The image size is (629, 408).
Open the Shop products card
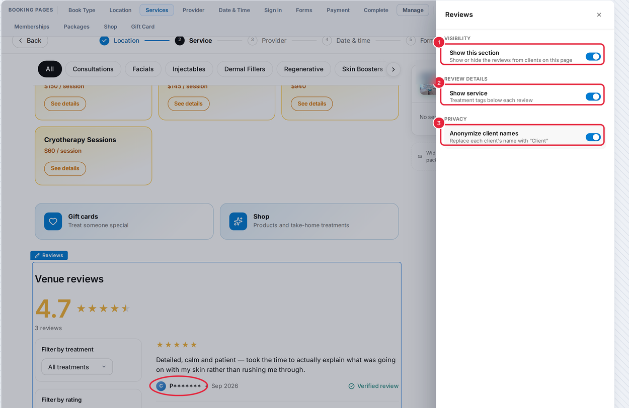pyautogui.click(x=309, y=221)
